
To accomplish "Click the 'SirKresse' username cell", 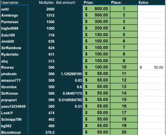I will point(14,93).
